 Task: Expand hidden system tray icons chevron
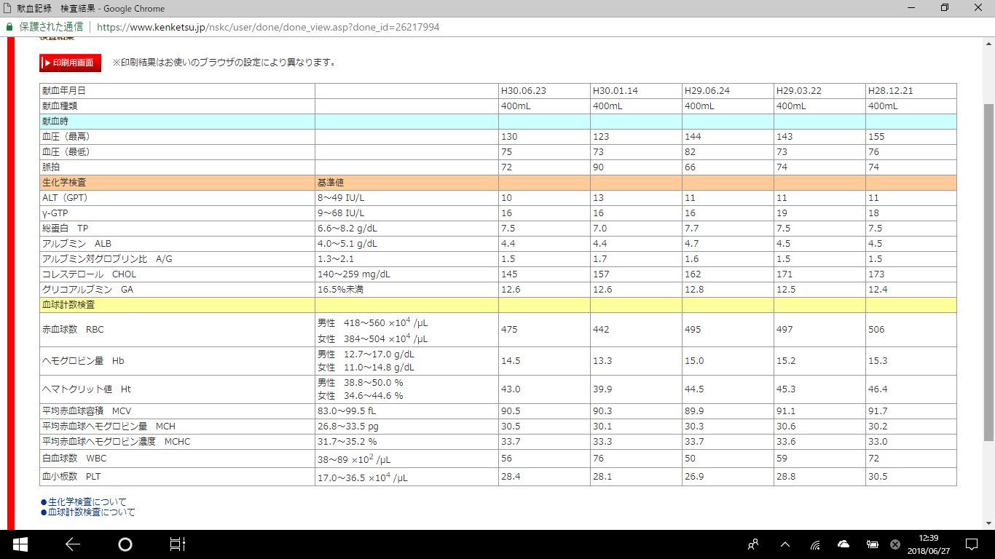click(785, 544)
